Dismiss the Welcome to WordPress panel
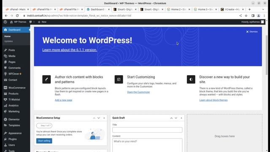This screenshot has width=270, height=152. pyautogui.click(x=252, y=32)
